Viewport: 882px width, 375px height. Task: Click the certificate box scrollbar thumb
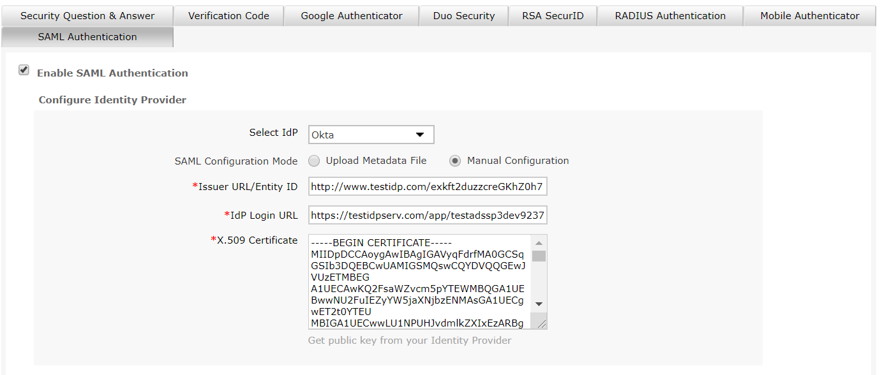click(x=539, y=256)
